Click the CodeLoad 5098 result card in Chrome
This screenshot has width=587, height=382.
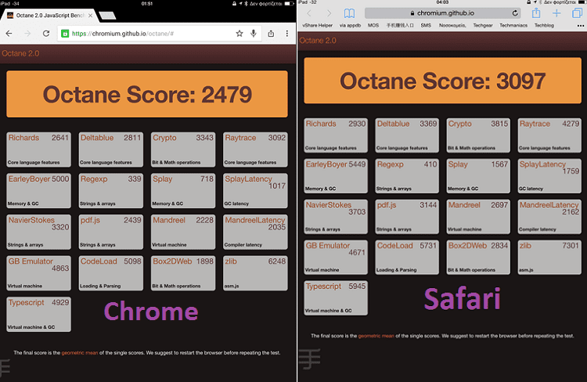point(111,273)
